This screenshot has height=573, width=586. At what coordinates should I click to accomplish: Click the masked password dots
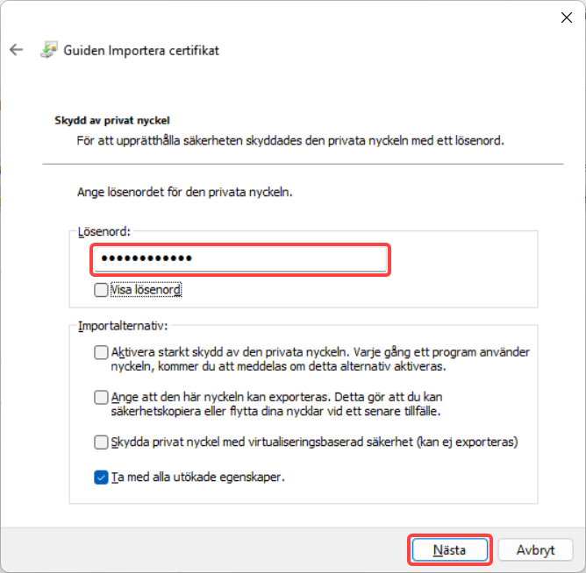pos(146,258)
